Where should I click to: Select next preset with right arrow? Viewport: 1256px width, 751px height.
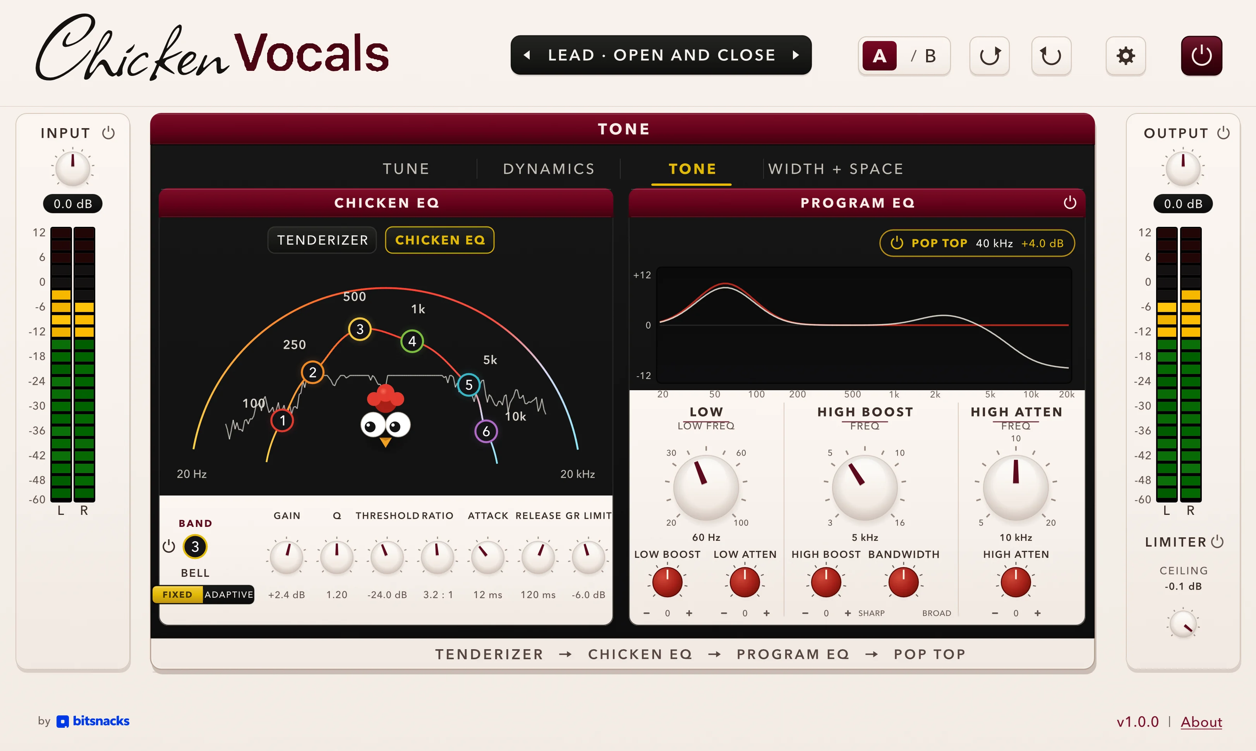coord(796,55)
